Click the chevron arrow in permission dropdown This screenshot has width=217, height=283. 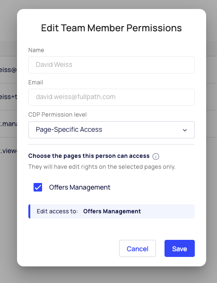tap(185, 130)
